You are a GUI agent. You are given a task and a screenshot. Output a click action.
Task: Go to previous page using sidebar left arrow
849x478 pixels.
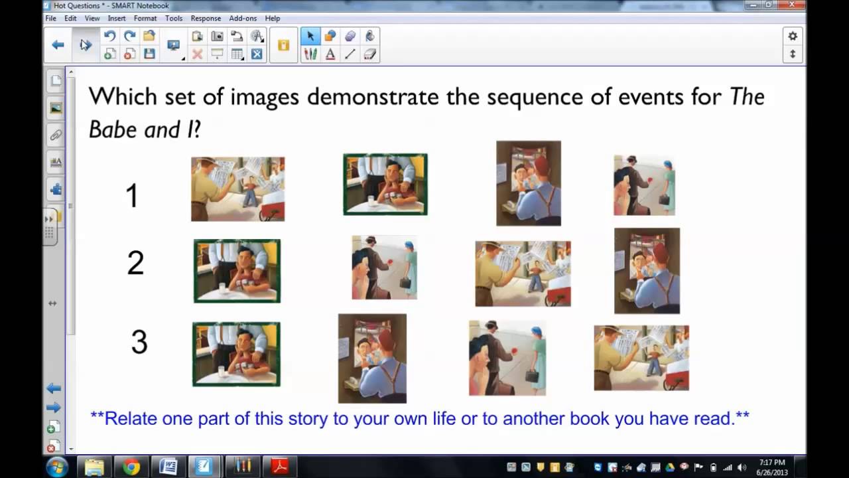pyautogui.click(x=54, y=388)
